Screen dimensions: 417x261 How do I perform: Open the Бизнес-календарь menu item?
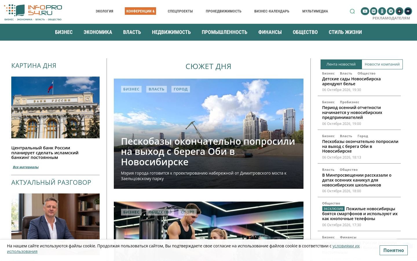(272, 11)
